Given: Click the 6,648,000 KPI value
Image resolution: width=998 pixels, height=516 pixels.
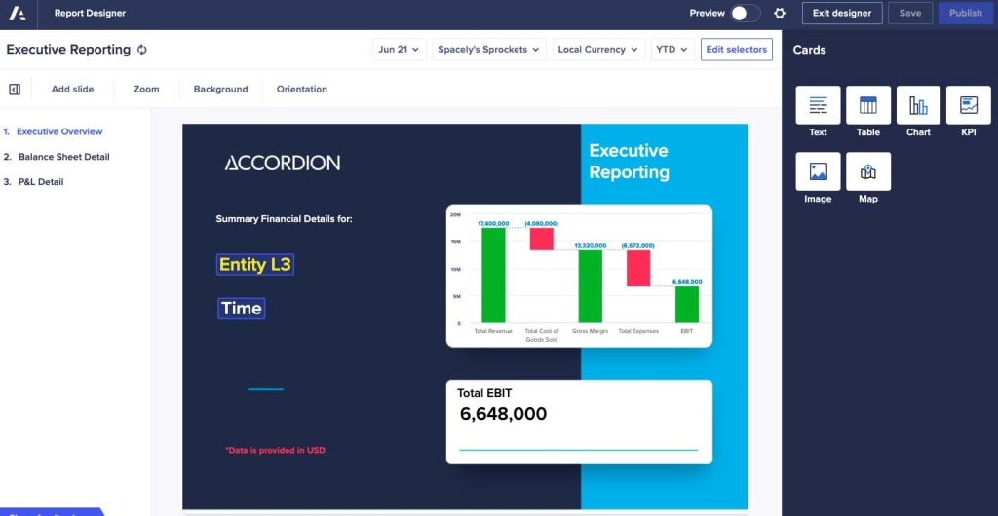Looking at the screenshot, I should click(504, 415).
